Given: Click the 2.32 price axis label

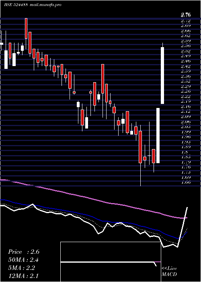Looking at the screenshot, I should [186, 81].
